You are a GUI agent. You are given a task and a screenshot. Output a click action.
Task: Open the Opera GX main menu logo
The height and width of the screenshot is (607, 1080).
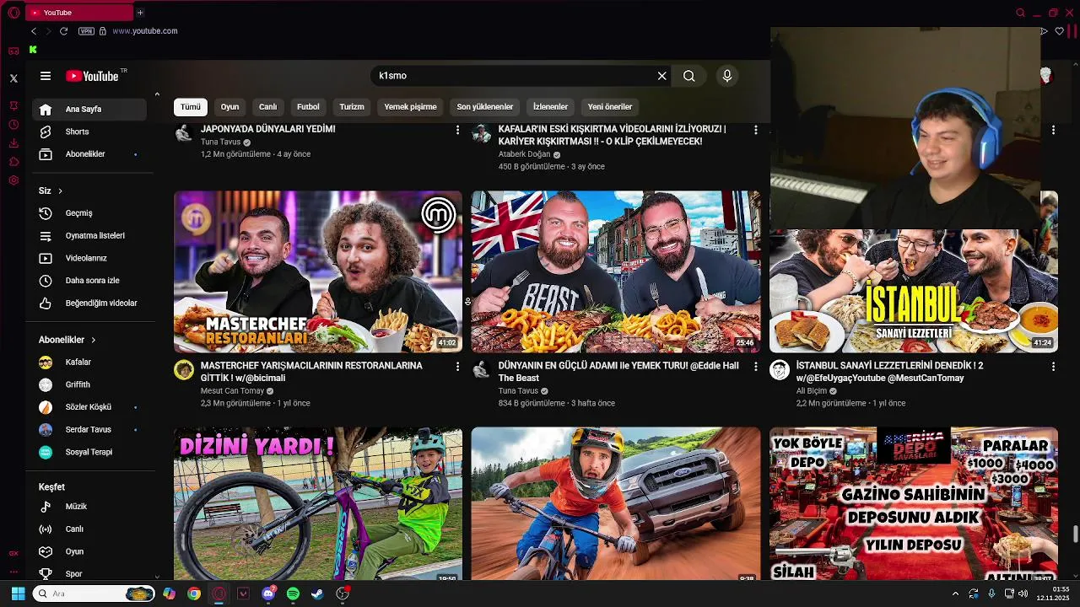13,13
